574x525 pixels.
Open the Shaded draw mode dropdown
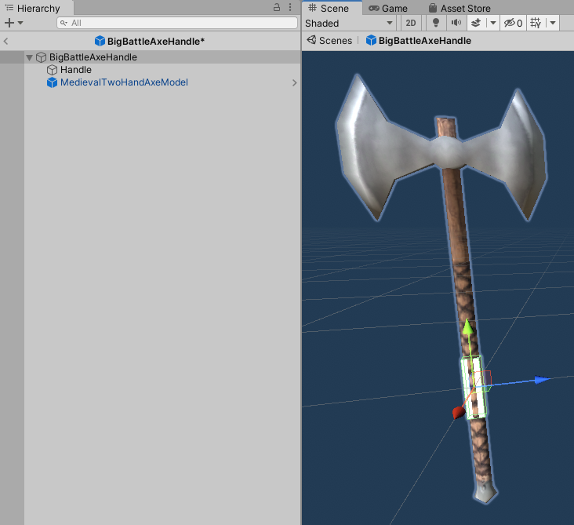coord(349,24)
